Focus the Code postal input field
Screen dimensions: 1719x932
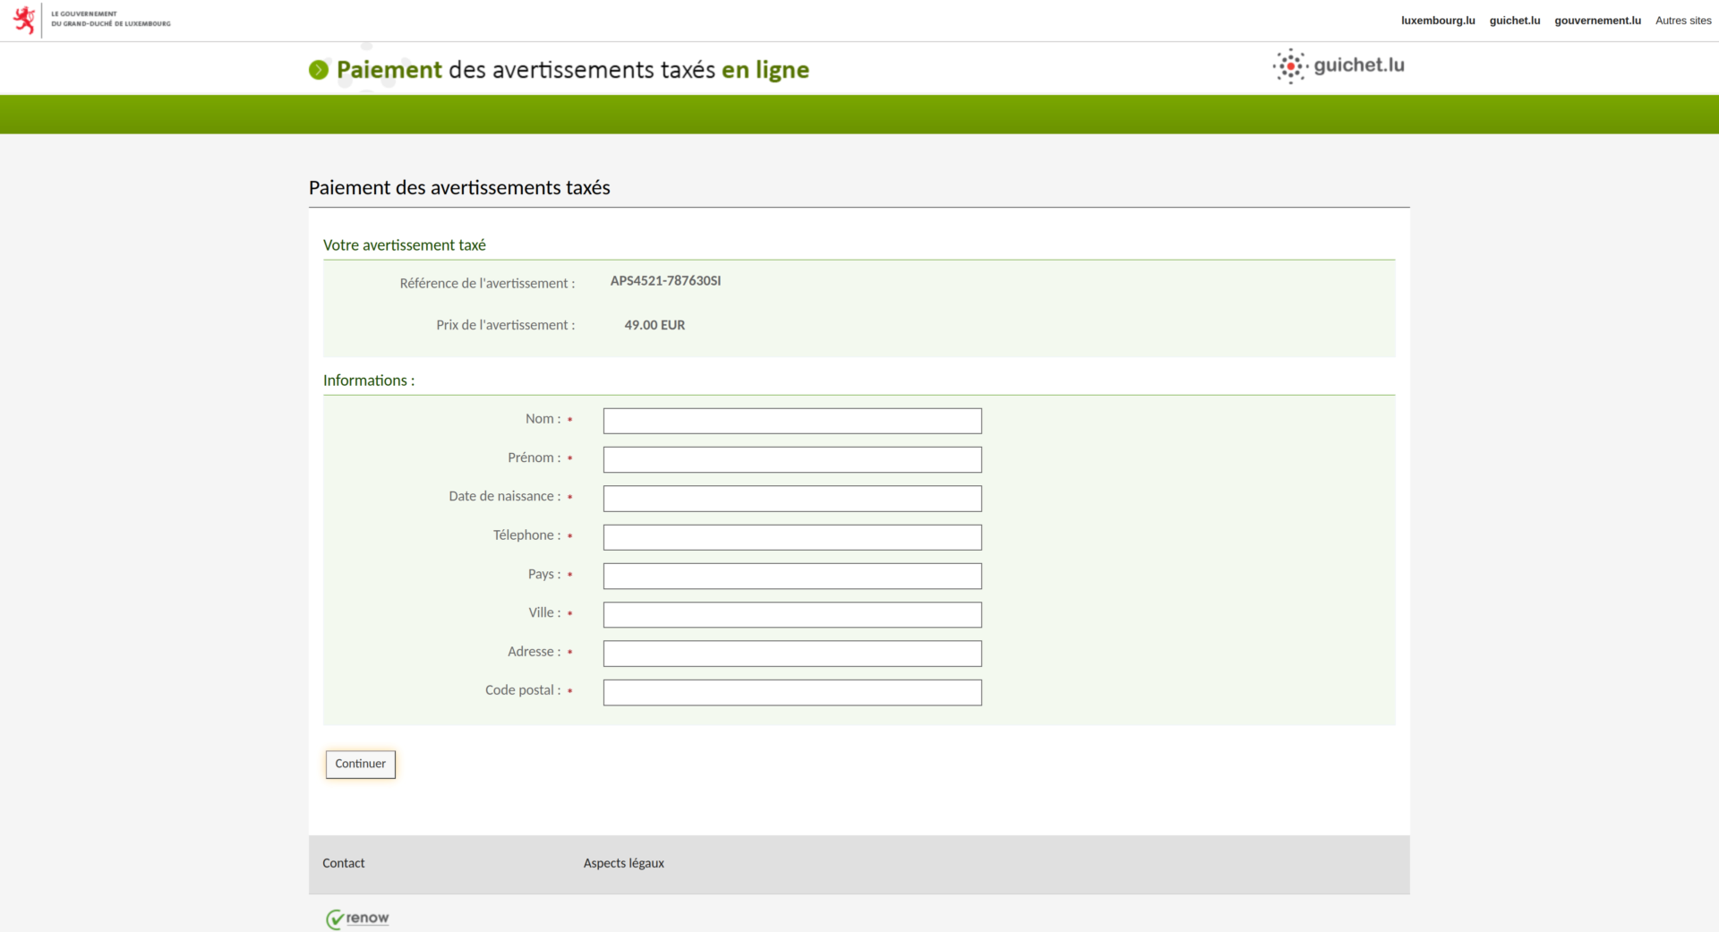pos(792,692)
